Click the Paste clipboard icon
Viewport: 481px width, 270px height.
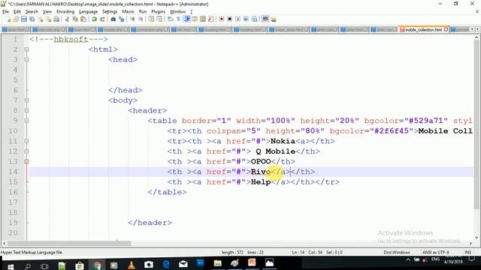pyautogui.click(x=83, y=19)
